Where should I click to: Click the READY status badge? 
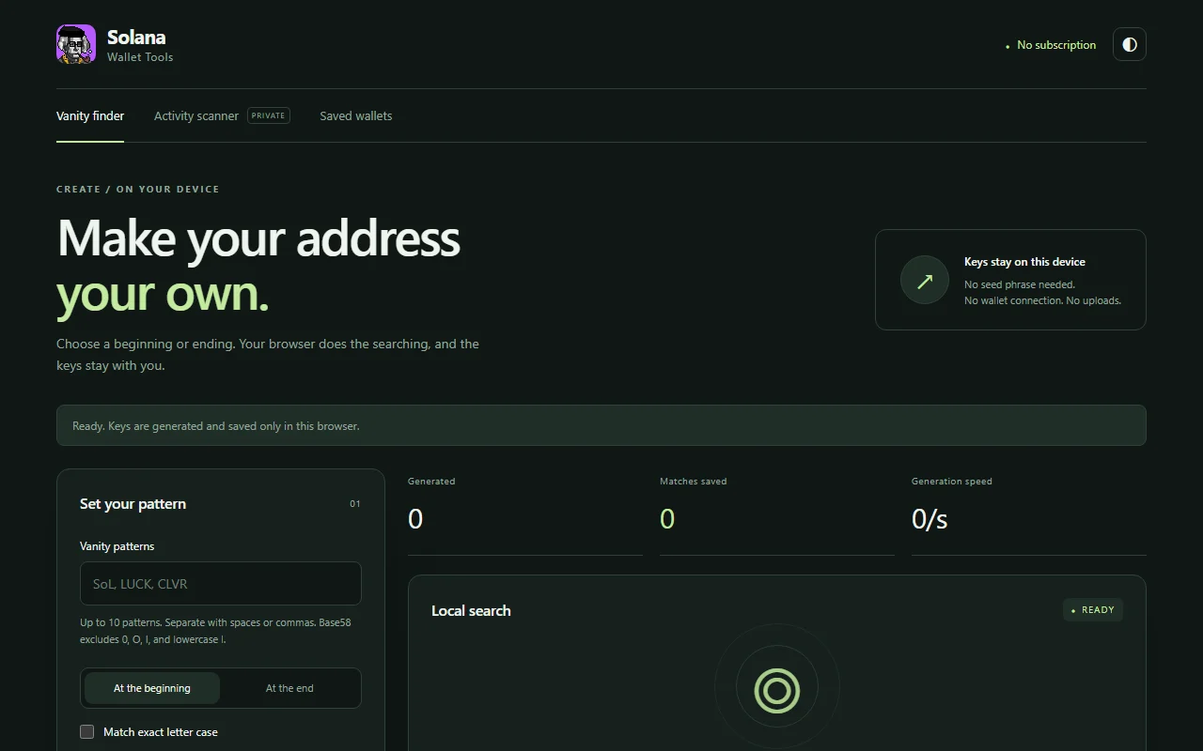click(x=1093, y=610)
